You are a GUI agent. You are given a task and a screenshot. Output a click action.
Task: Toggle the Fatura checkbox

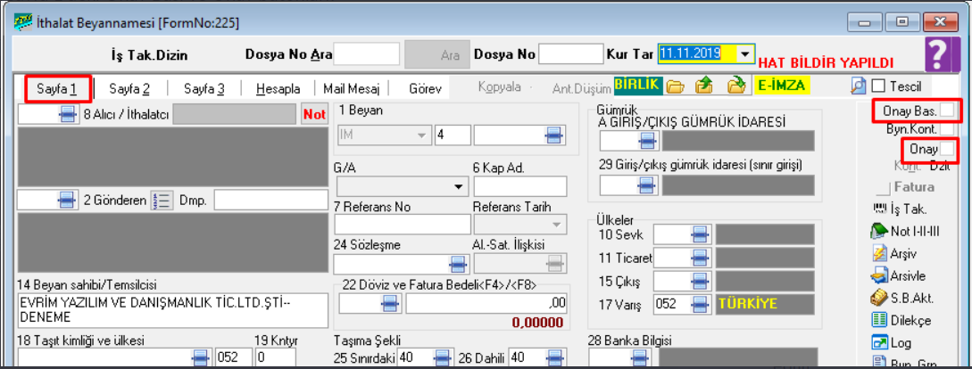click(882, 187)
